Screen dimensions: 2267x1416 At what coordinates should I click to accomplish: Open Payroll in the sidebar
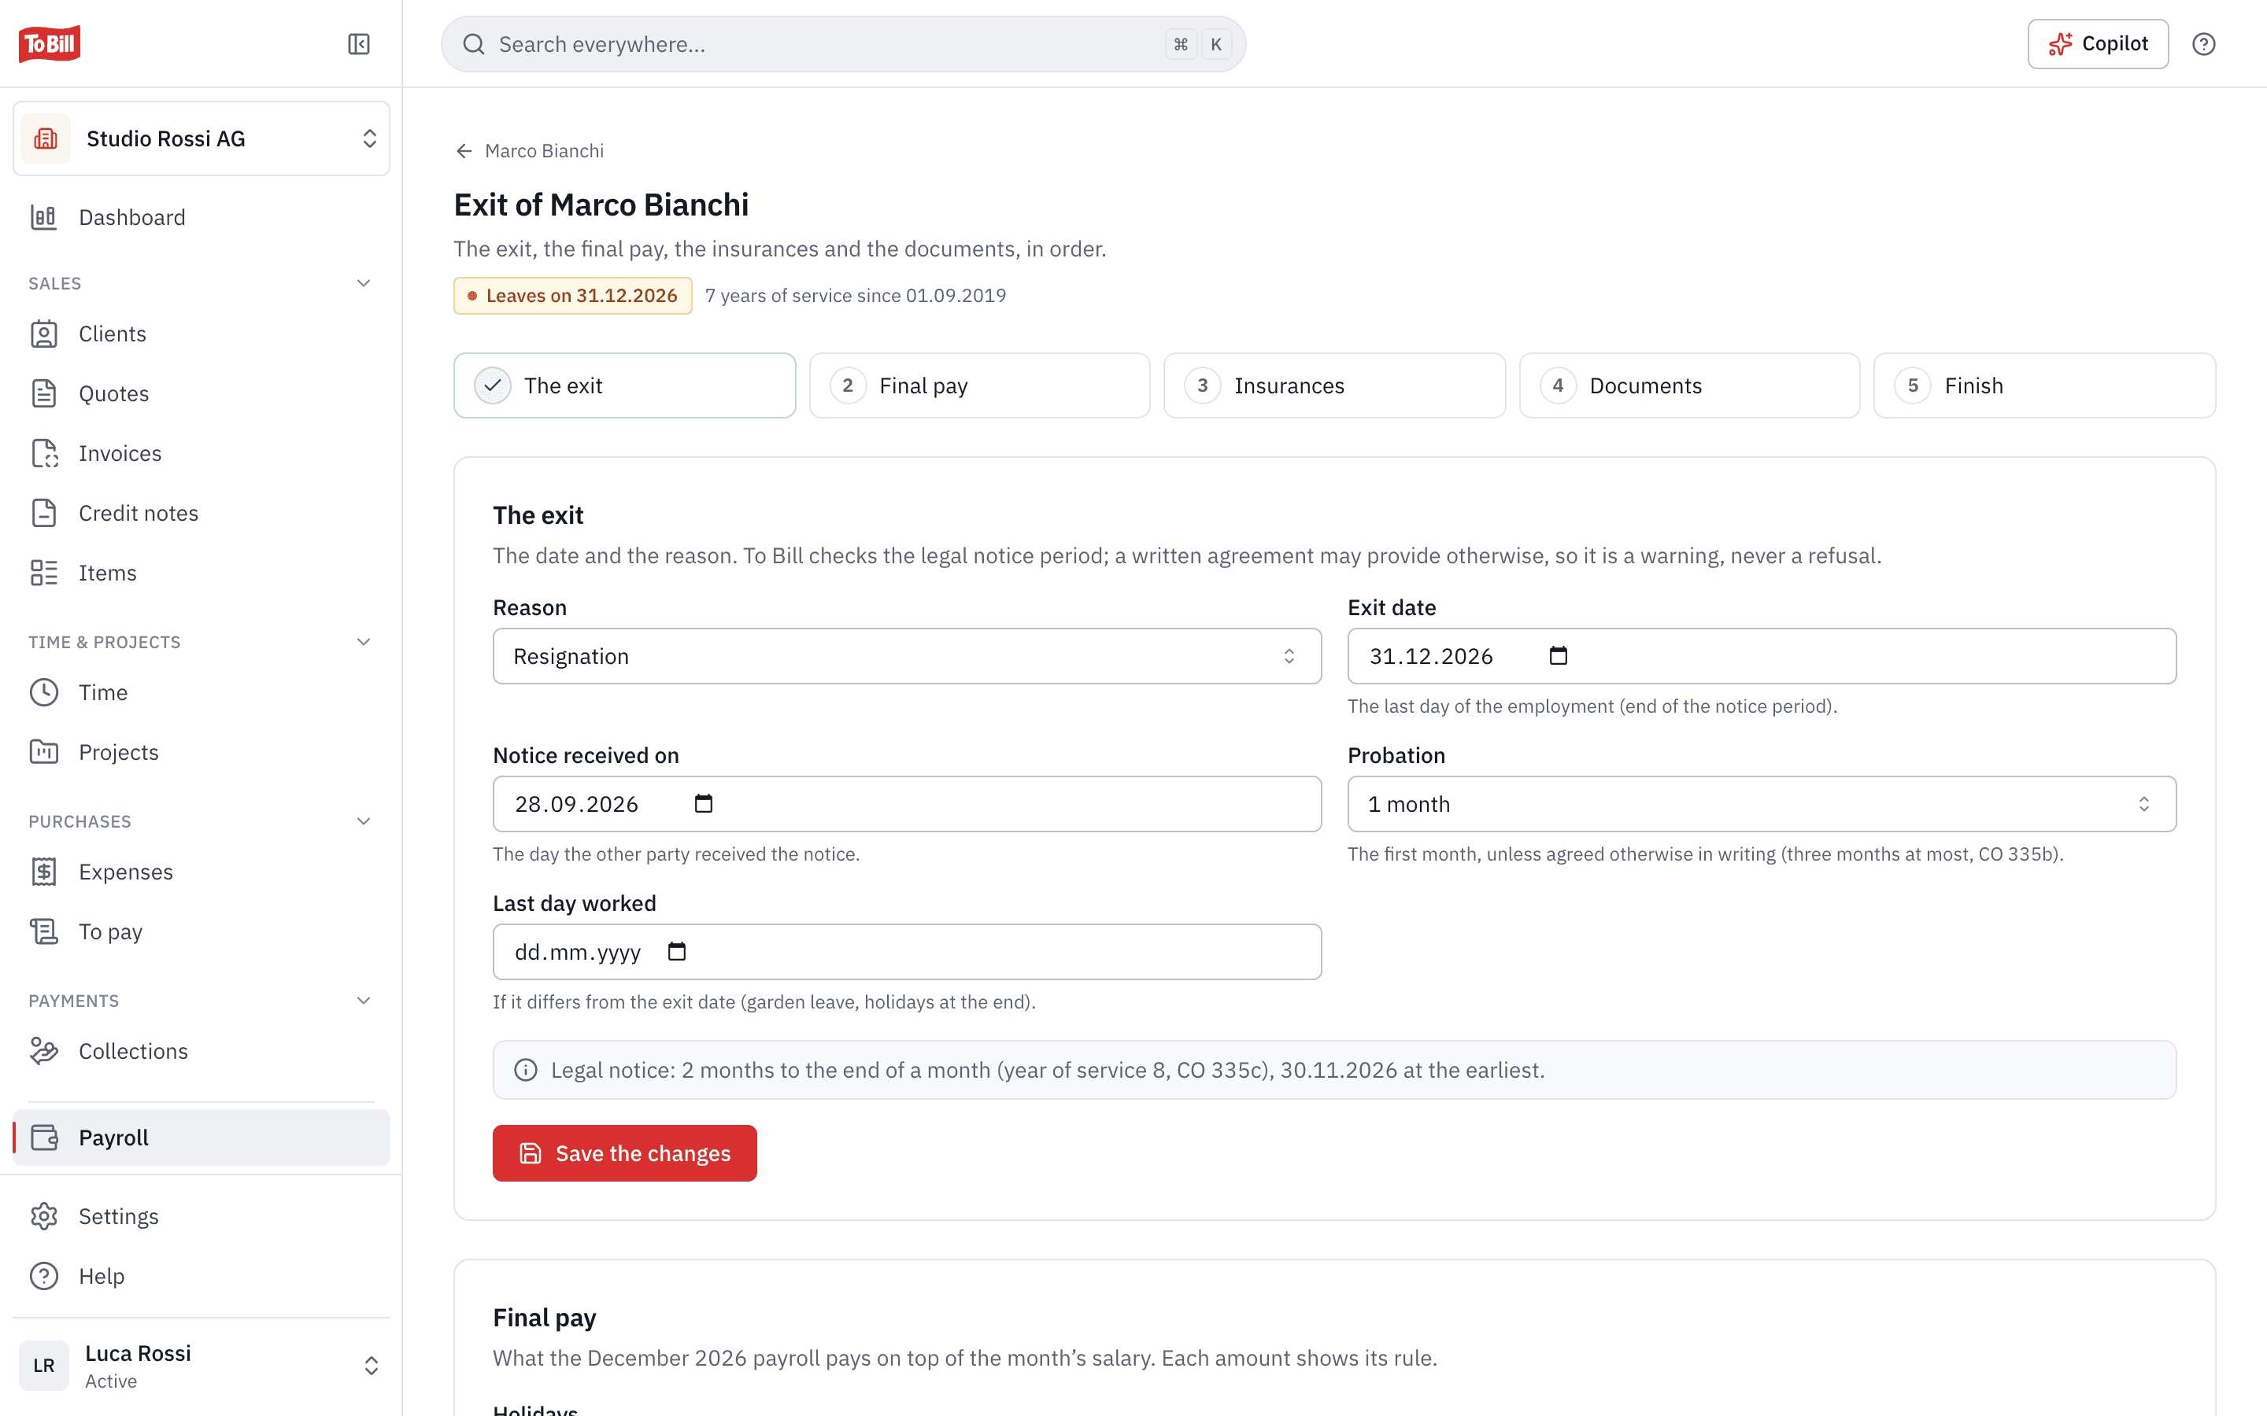tap(202, 1137)
